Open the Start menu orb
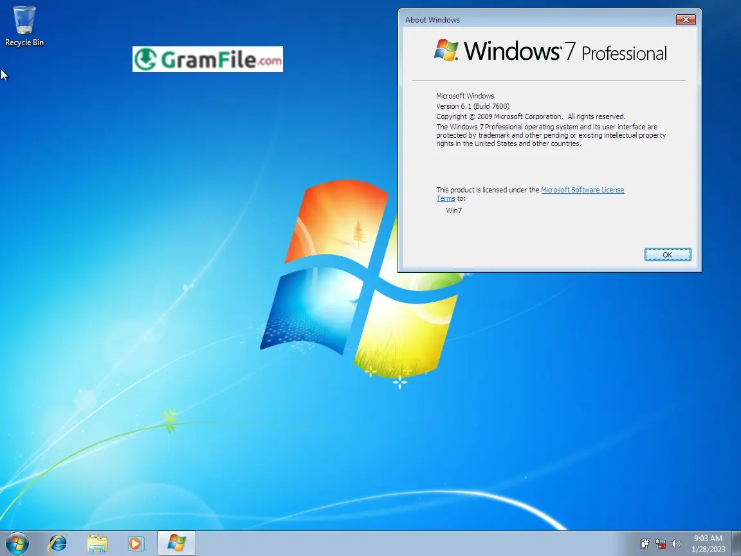This screenshot has height=556, width=741. pos(17,543)
